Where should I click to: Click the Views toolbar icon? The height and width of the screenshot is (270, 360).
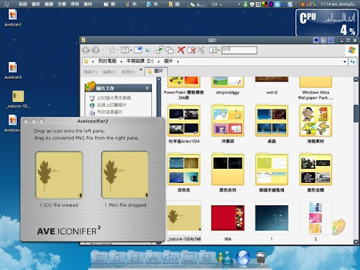[213, 50]
